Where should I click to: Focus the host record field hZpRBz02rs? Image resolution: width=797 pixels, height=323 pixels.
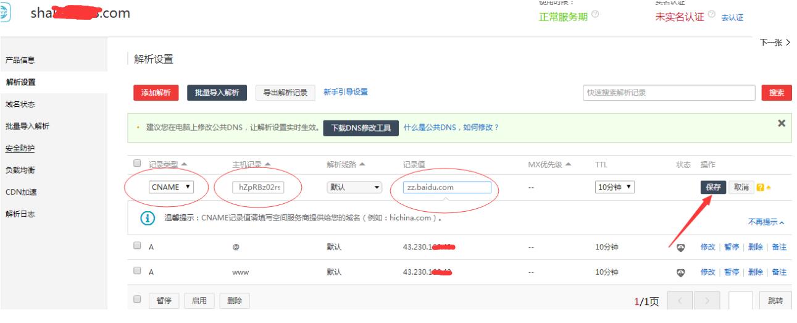point(257,188)
